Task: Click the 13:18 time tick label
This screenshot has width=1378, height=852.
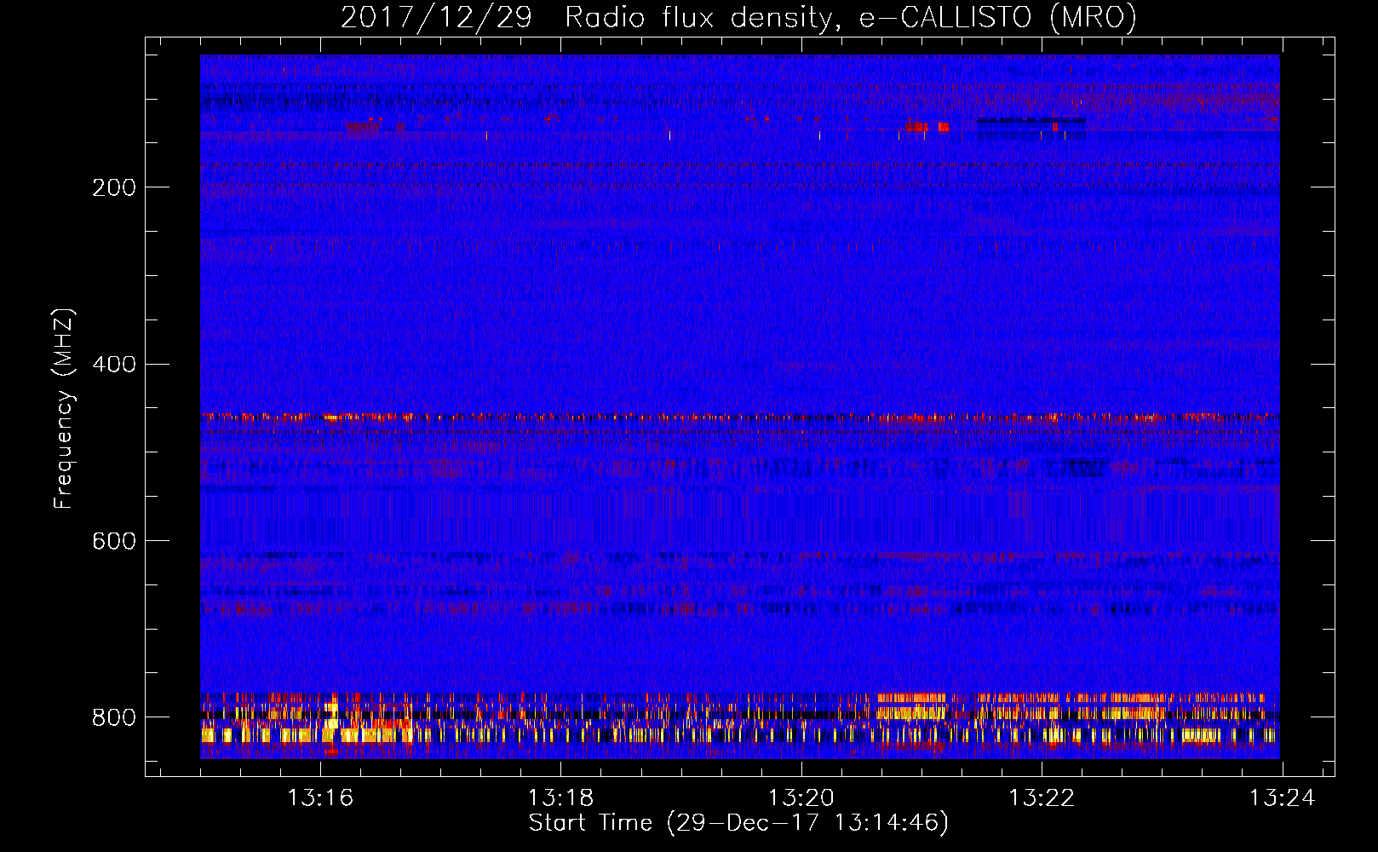Action: click(560, 798)
